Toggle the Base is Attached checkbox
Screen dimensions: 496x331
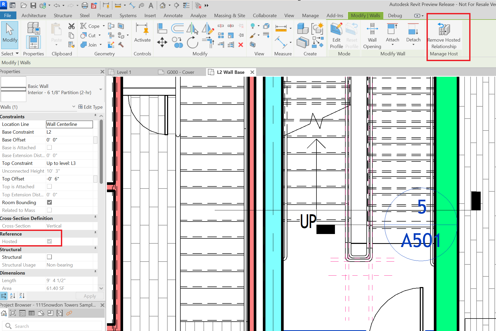pyautogui.click(x=49, y=147)
